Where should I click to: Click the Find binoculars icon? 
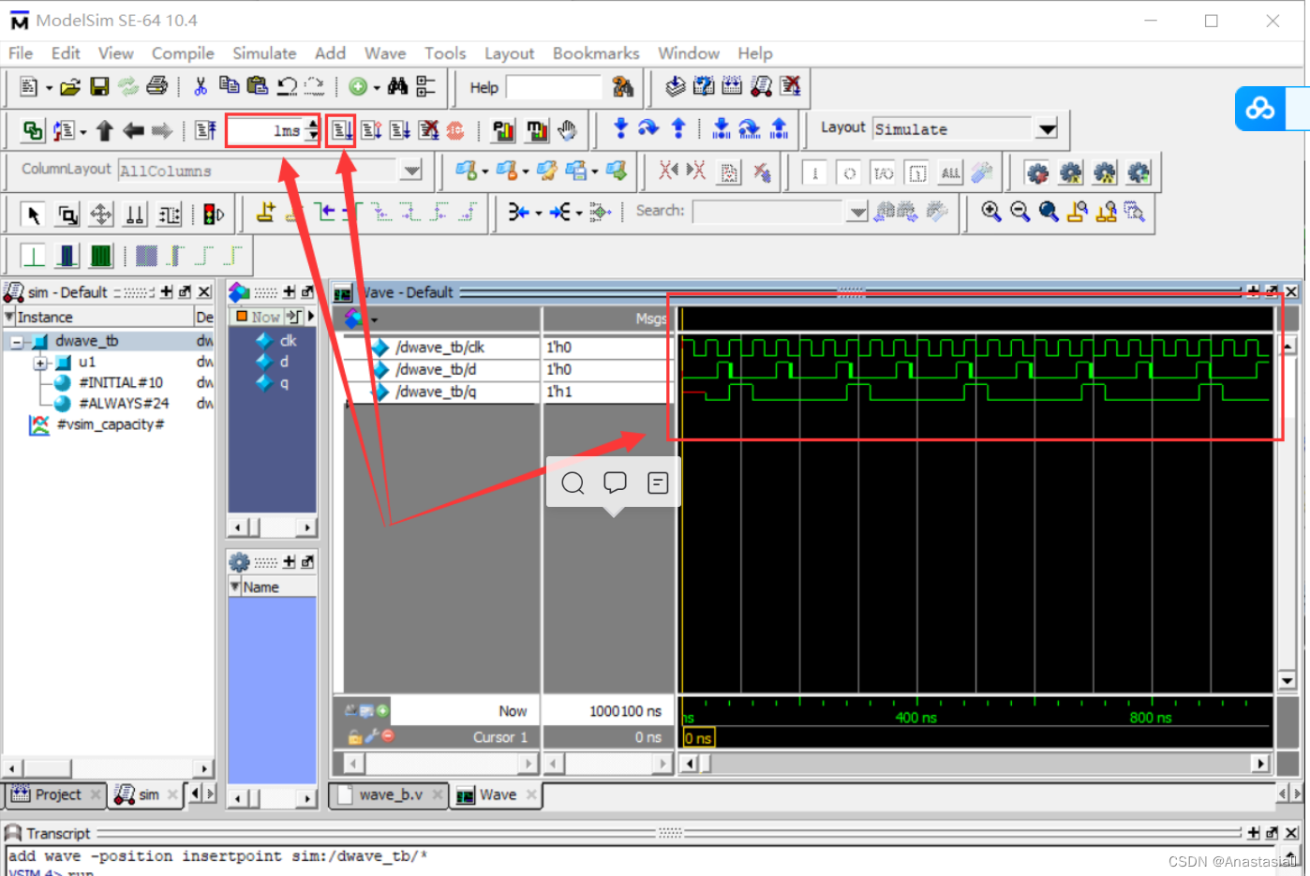coord(397,87)
